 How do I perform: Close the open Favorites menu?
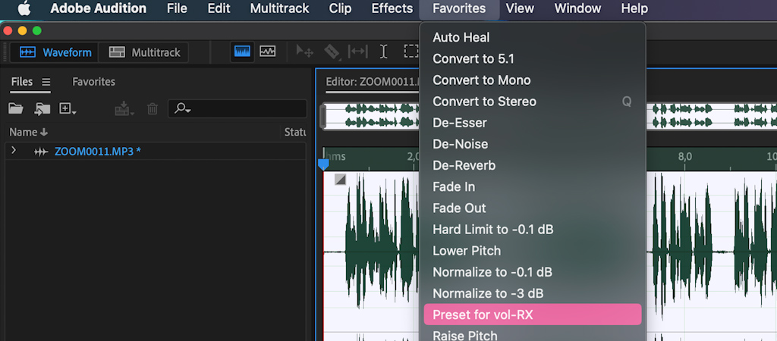[x=459, y=9]
